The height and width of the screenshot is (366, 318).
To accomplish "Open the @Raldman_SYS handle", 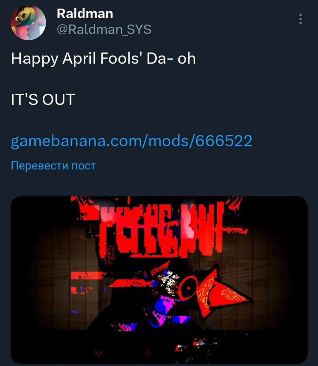I will pyautogui.click(x=104, y=30).
